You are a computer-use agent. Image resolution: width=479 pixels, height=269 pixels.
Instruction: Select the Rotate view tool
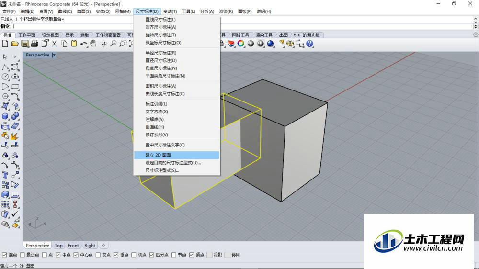pyautogui.click(x=103, y=44)
